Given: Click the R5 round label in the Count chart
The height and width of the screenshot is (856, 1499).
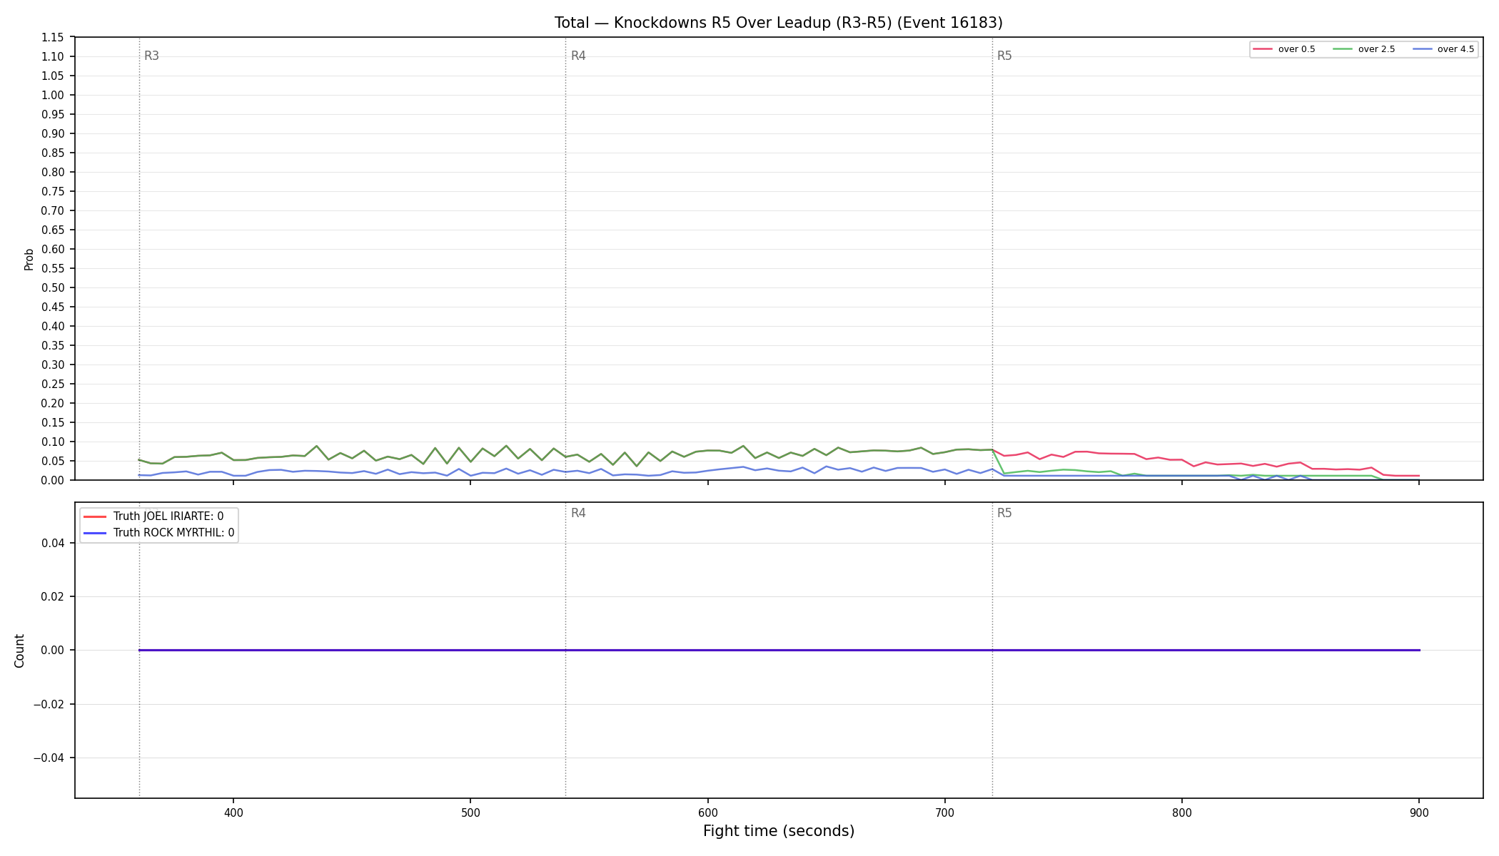Looking at the screenshot, I should 1004,514.
